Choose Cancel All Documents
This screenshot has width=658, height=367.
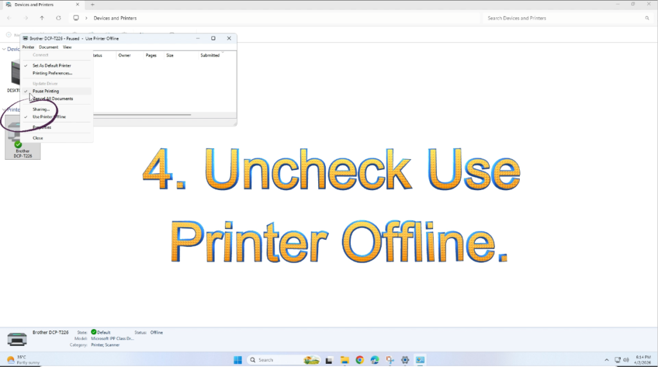(x=53, y=99)
